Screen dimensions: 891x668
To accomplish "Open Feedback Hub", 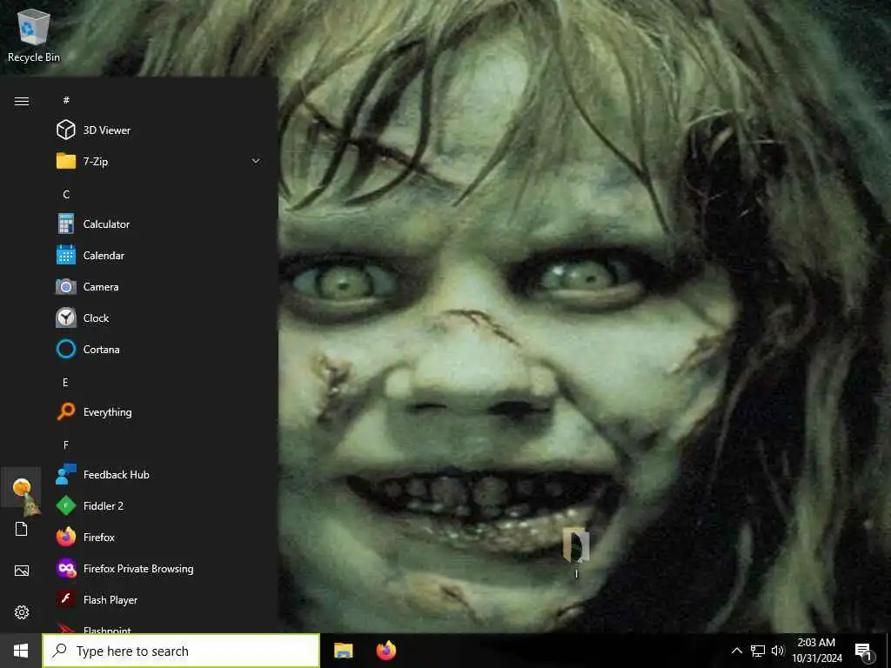I will tap(159, 475).
